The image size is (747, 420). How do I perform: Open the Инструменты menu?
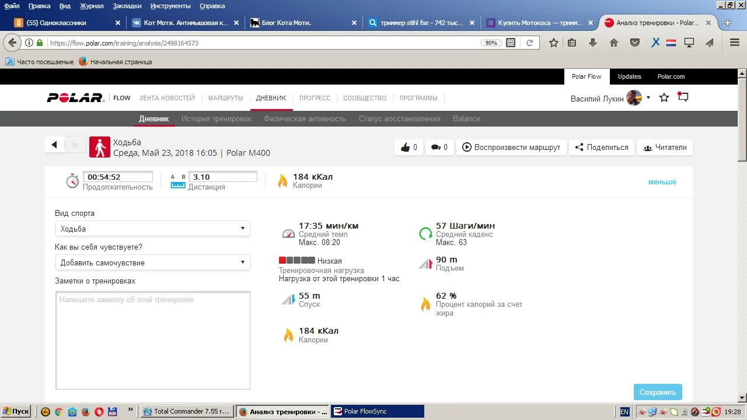click(x=170, y=6)
